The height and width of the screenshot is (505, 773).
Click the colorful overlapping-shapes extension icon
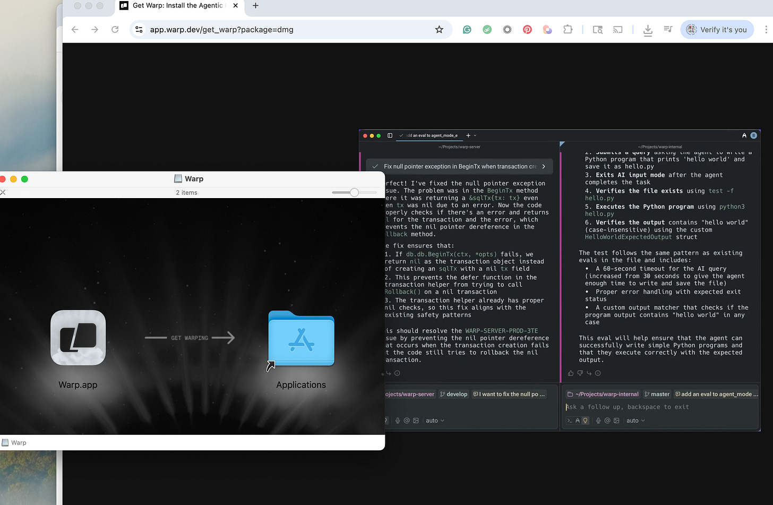click(547, 30)
